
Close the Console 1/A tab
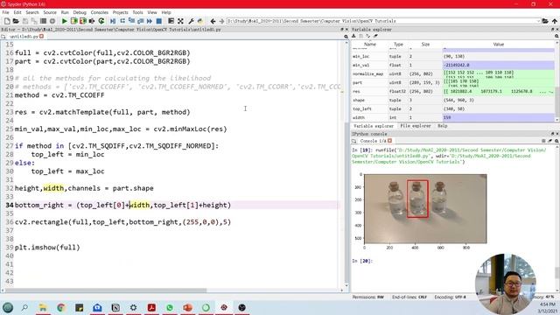coord(390,141)
